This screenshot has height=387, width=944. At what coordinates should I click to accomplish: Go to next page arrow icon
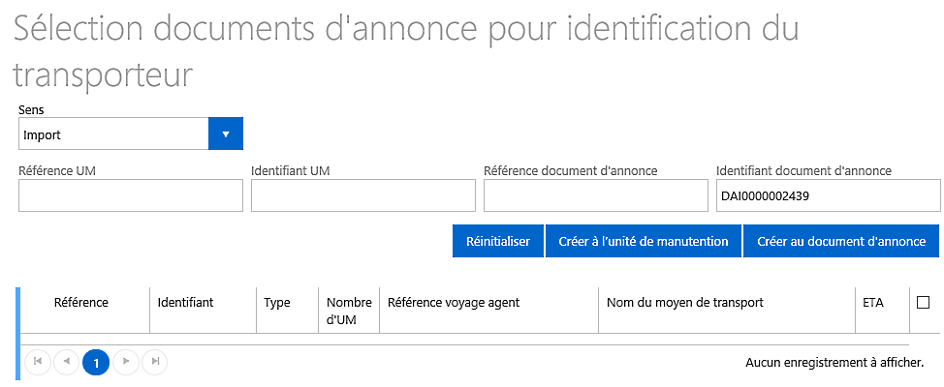coord(126,361)
